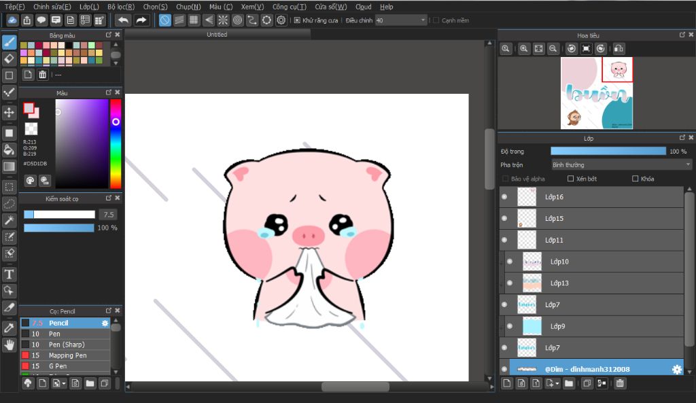Activate the rectangular Select tool
This screenshot has width=696, height=403.
[x=10, y=187]
